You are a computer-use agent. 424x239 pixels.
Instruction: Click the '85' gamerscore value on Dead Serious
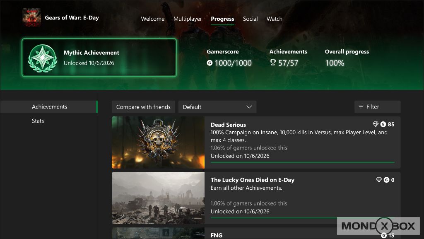391,124
